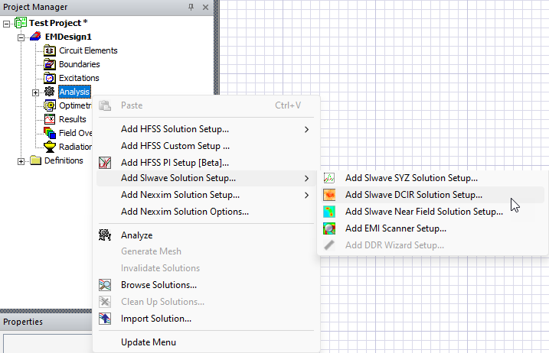Choose Add SIwave Near Field Solution Setup
Image resolution: width=549 pixels, height=353 pixels.
433,212
